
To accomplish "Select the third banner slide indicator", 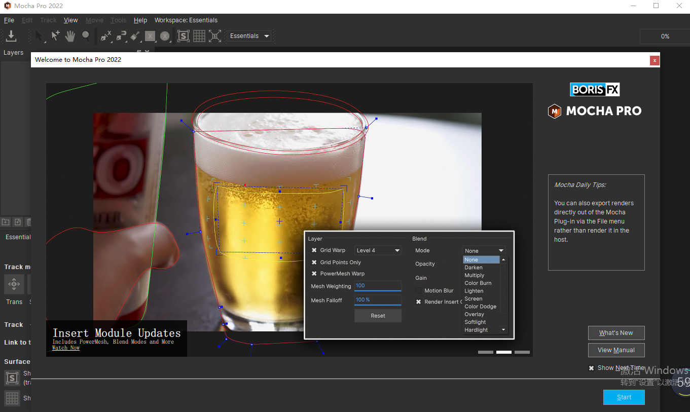I will click(522, 352).
